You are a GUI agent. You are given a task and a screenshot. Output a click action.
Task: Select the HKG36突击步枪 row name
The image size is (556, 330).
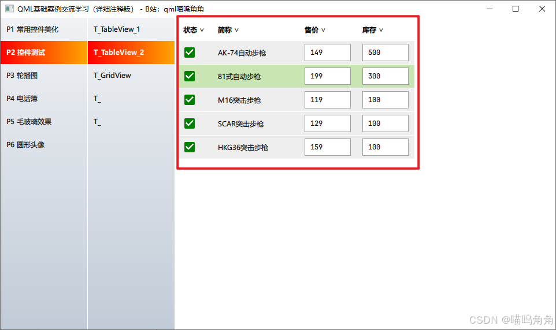243,148
